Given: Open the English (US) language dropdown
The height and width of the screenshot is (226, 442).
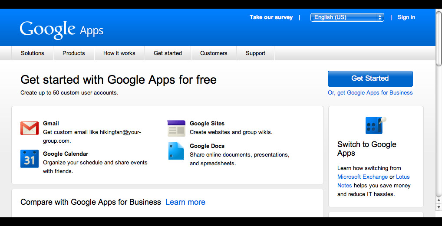Looking at the screenshot, I should (x=347, y=17).
